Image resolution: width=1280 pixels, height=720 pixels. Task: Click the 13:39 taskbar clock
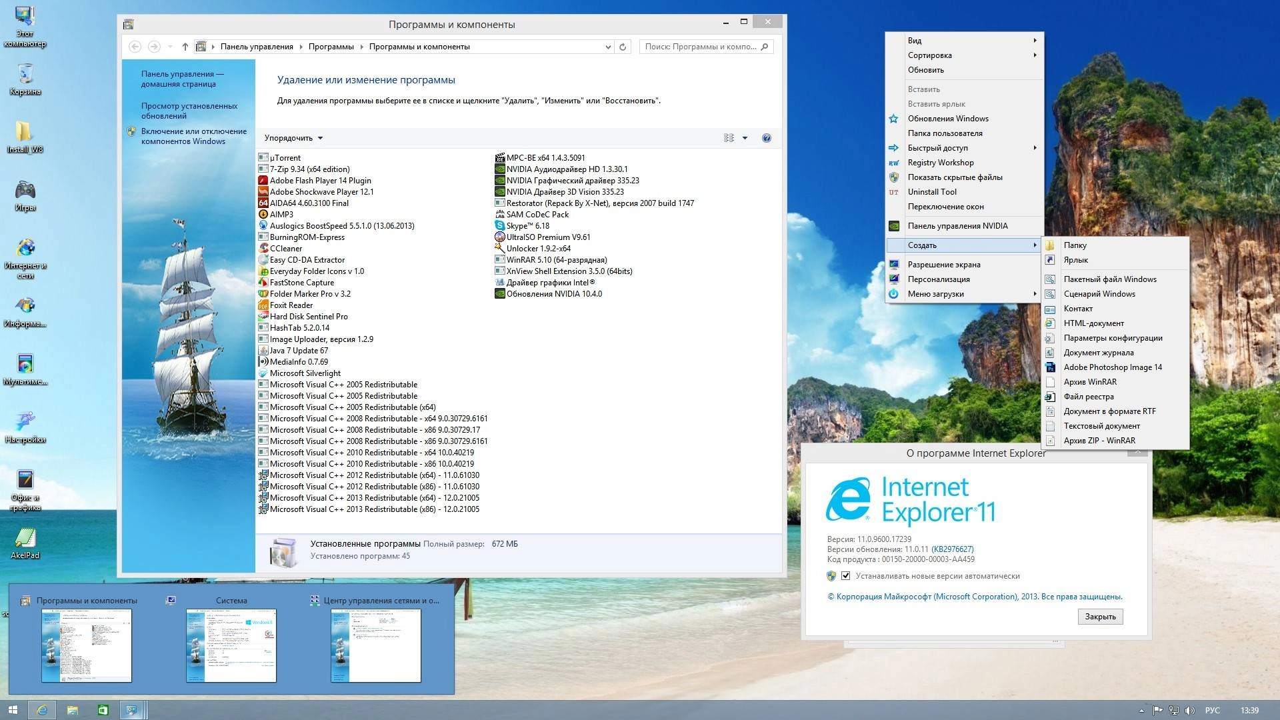pyautogui.click(x=1249, y=711)
